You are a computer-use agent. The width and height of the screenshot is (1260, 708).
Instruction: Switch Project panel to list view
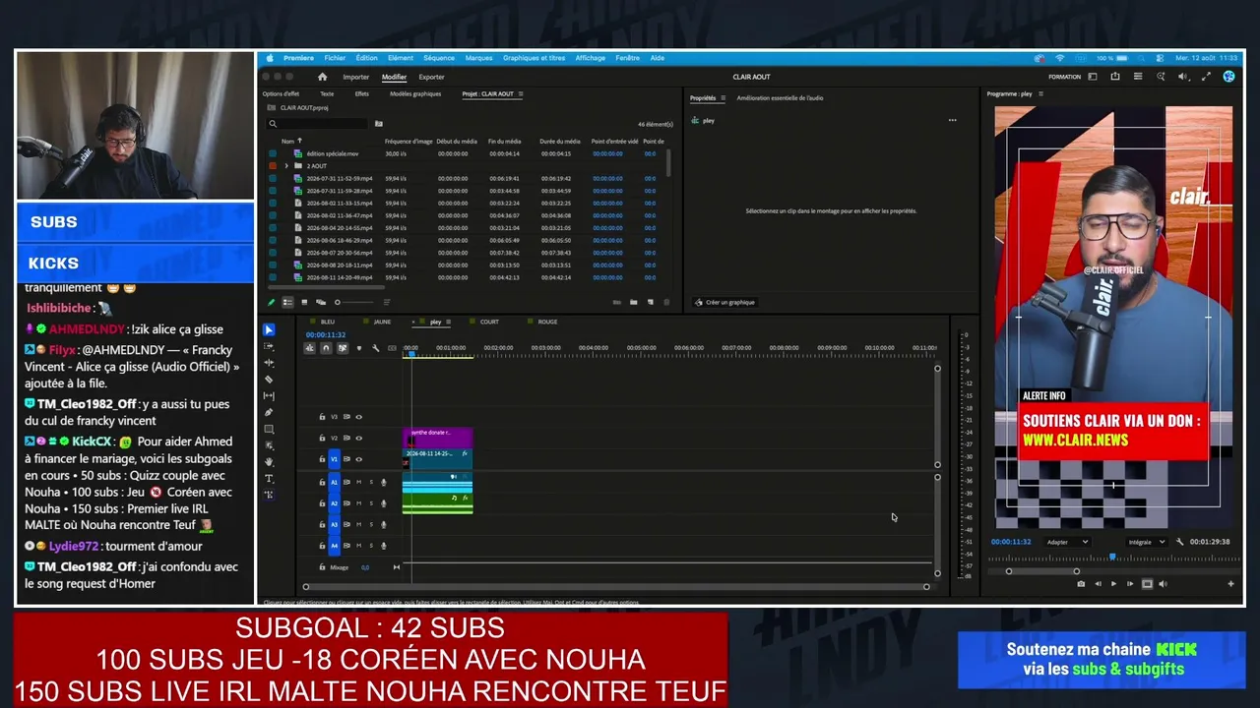(x=287, y=302)
